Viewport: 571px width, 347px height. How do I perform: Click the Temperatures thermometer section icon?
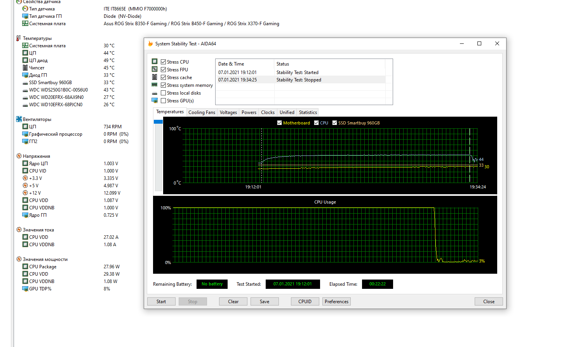point(19,38)
